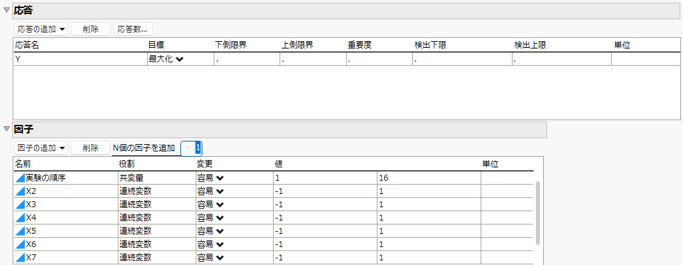Screen dimensions: 683x265
Task: Click the 単位 cell for response Y
Action: [646, 60]
